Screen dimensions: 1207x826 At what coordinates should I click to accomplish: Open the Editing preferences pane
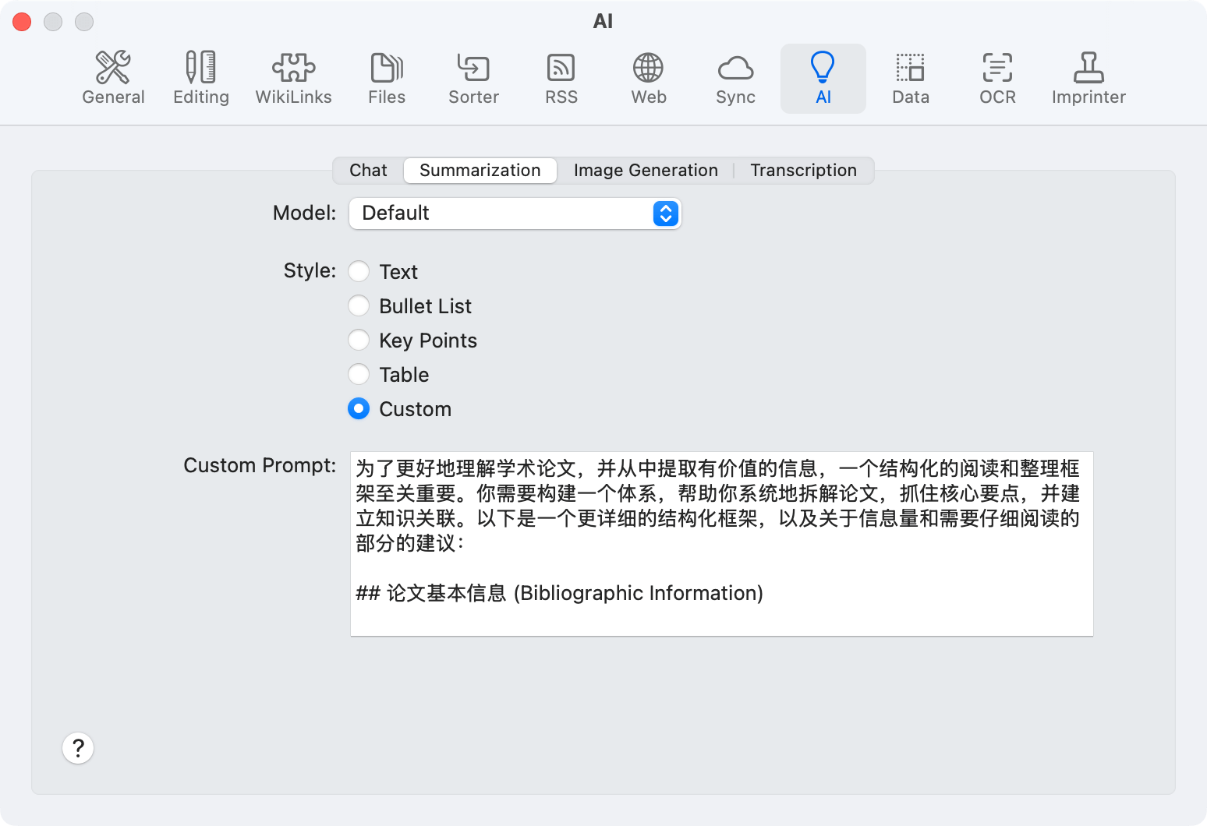click(x=201, y=78)
